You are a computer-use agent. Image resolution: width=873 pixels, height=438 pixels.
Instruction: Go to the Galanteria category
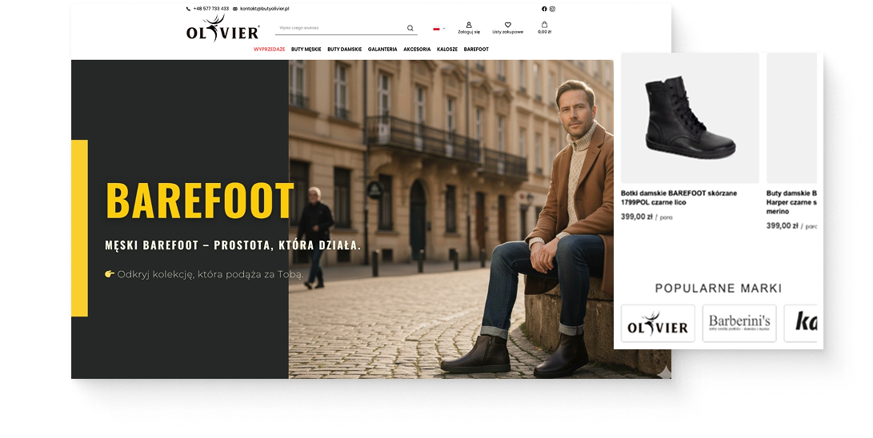click(x=382, y=50)
